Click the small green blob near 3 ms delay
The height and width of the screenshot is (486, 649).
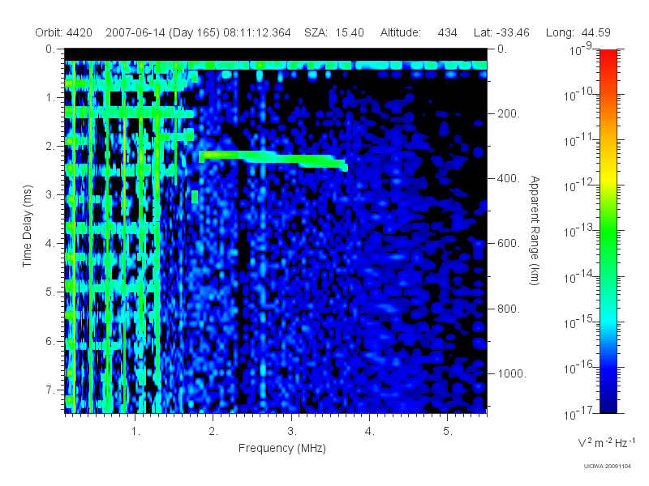(x=195, y=197)
